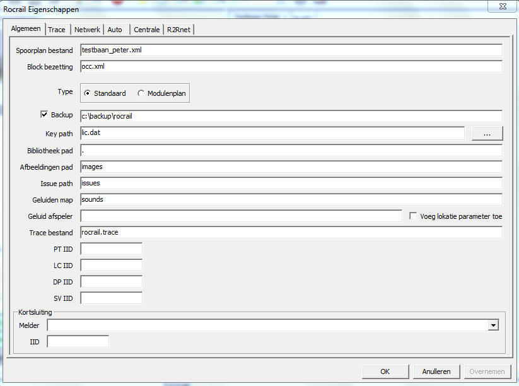Select the Auto tab
Screen dimensions: 519x386
click(115, 30)
